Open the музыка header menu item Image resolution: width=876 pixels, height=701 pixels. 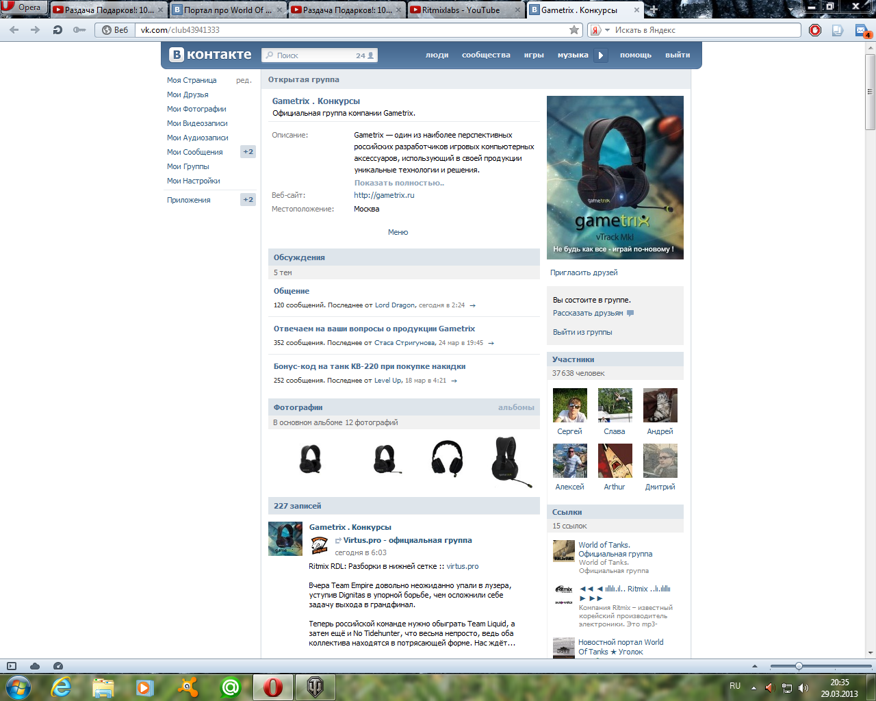click(x=573, y=55)
